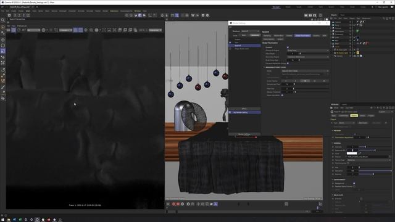Click the green tag icon in Object Manager
This screenshot has height=222, width=395.
click(x=358, y=31)
